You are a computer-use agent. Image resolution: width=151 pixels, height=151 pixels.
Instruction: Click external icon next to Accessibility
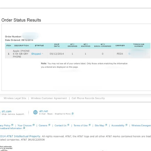(x=126, y=125)
